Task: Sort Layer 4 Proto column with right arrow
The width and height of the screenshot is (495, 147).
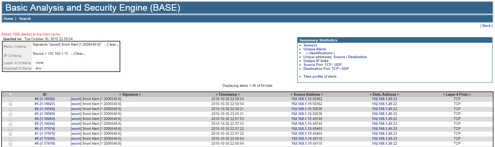Action: (x=470, y=95)
